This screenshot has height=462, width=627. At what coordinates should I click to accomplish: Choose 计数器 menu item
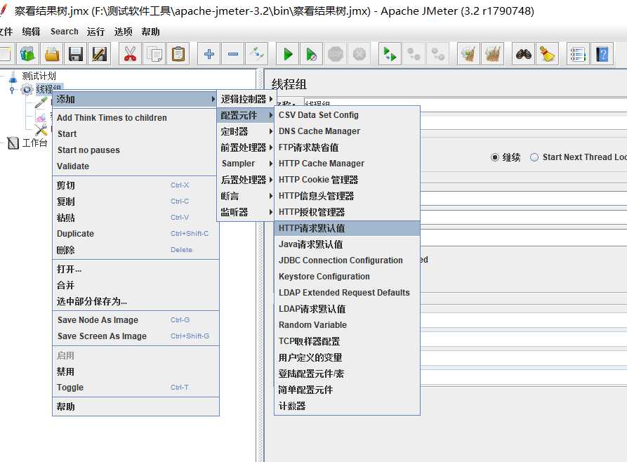347,406
